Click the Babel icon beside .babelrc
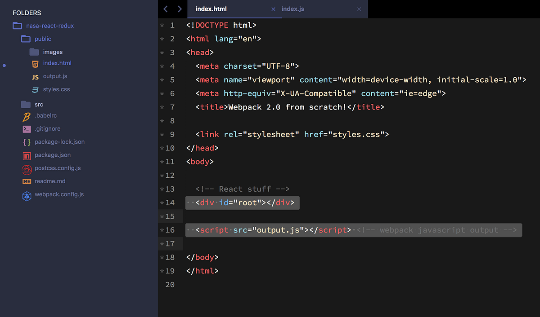This screenshot has width=540, height=317. (x=27, y=117)
